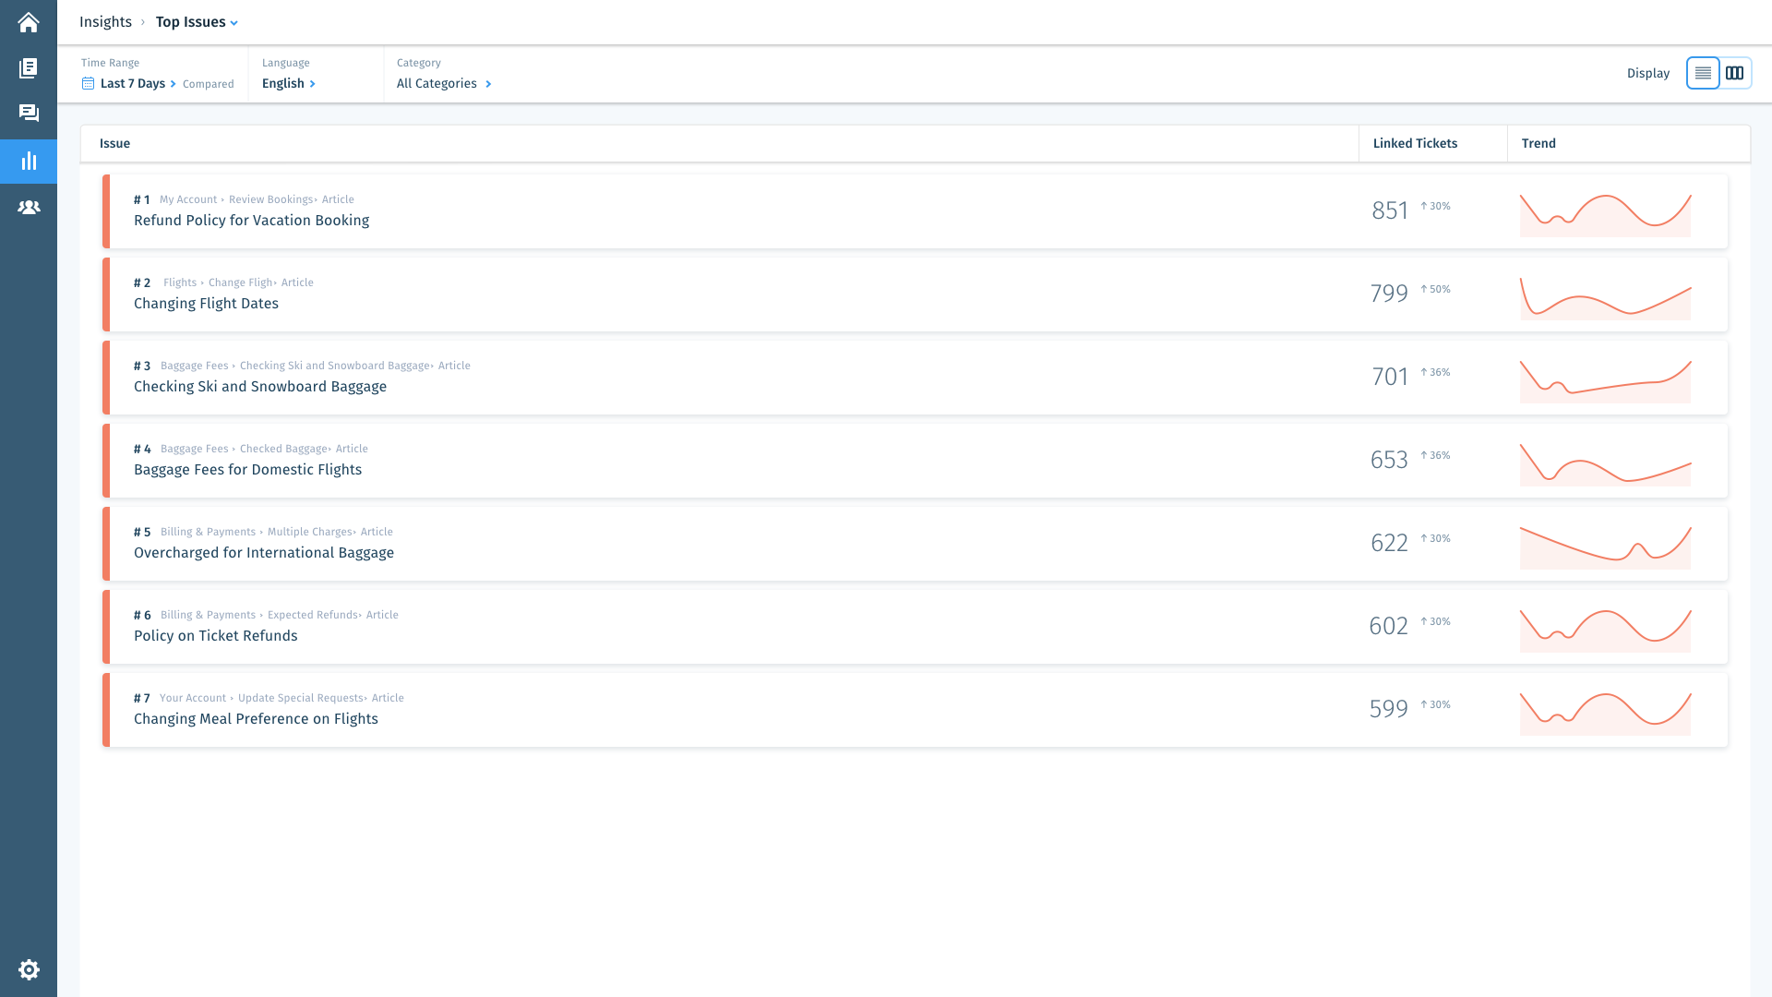The height and width of the screenshot is (997, 1772).
Task: Open the Home icon in sidebar
Action: 29,22
